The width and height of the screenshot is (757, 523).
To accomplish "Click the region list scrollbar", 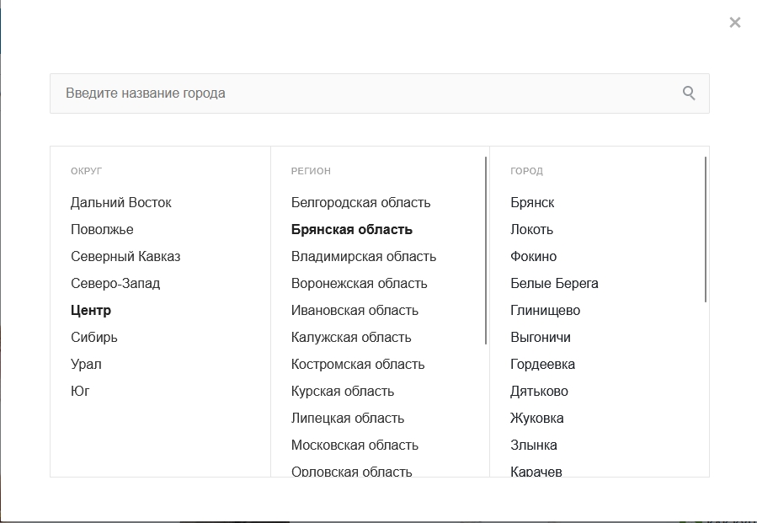I will [x=486, y=250].
